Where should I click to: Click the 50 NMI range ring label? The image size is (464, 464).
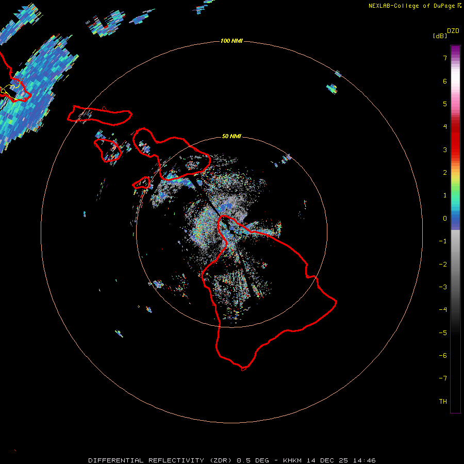(x=231, y=136)
